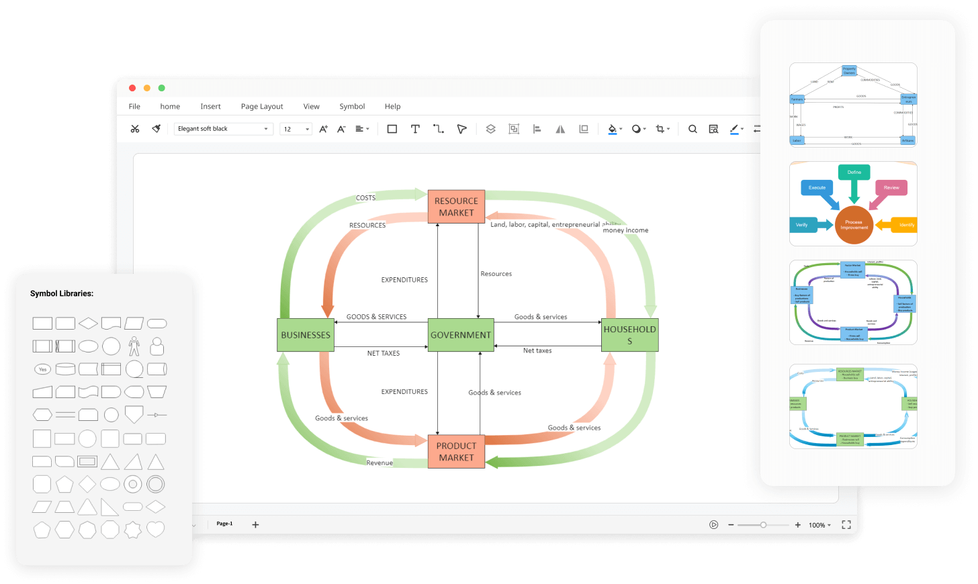Screen dimensions: 978x584
Task: Pick the Yes decision symbol
Action: (43, 369)
